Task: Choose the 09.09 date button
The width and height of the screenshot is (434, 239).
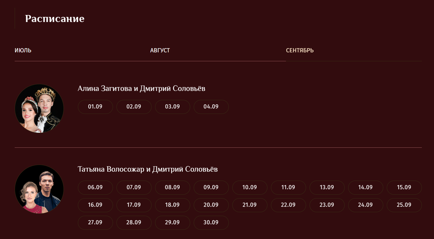Action: (x=211, y=187)
